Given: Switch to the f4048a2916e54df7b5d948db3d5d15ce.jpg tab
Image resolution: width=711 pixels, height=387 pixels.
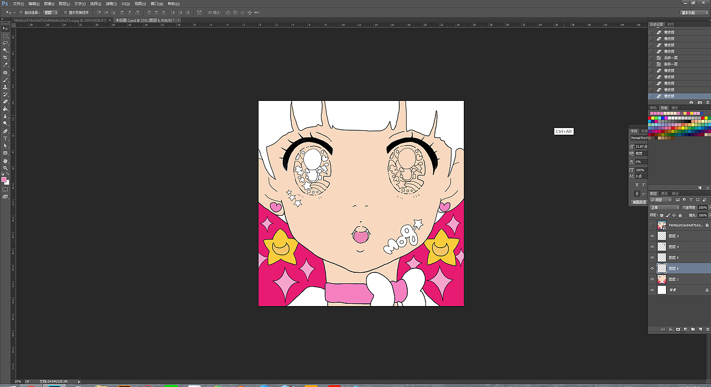Looking at the screenshot, I should (61, 20).
